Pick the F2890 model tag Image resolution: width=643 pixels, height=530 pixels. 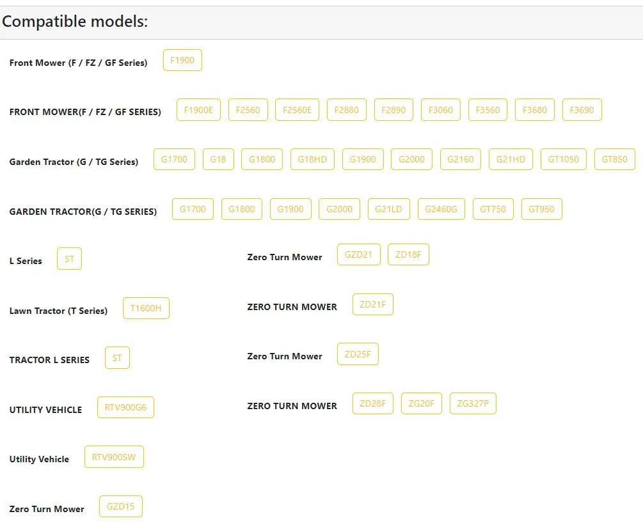(x=393, y=110)
